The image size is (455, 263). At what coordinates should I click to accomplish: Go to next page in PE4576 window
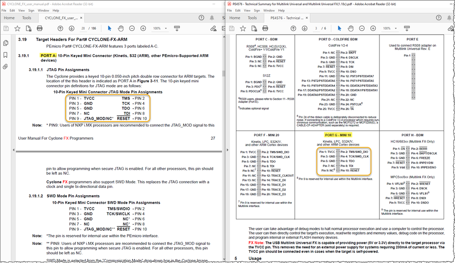(x=304, y=28)
